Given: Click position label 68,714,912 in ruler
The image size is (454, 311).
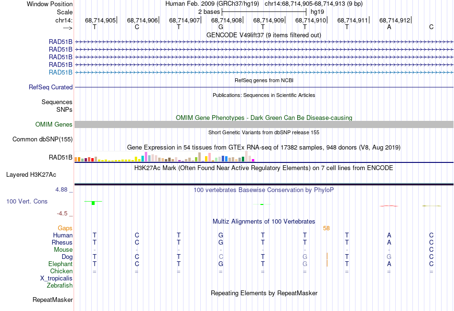Looking at the screenshot, I should [395, 20].
